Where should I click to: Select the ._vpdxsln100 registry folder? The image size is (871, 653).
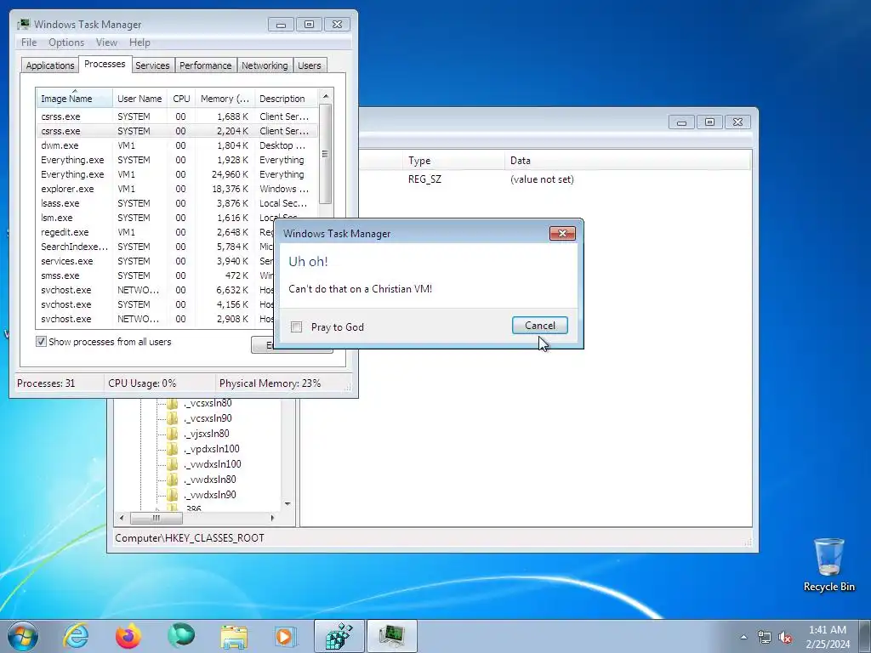[212, 449]
